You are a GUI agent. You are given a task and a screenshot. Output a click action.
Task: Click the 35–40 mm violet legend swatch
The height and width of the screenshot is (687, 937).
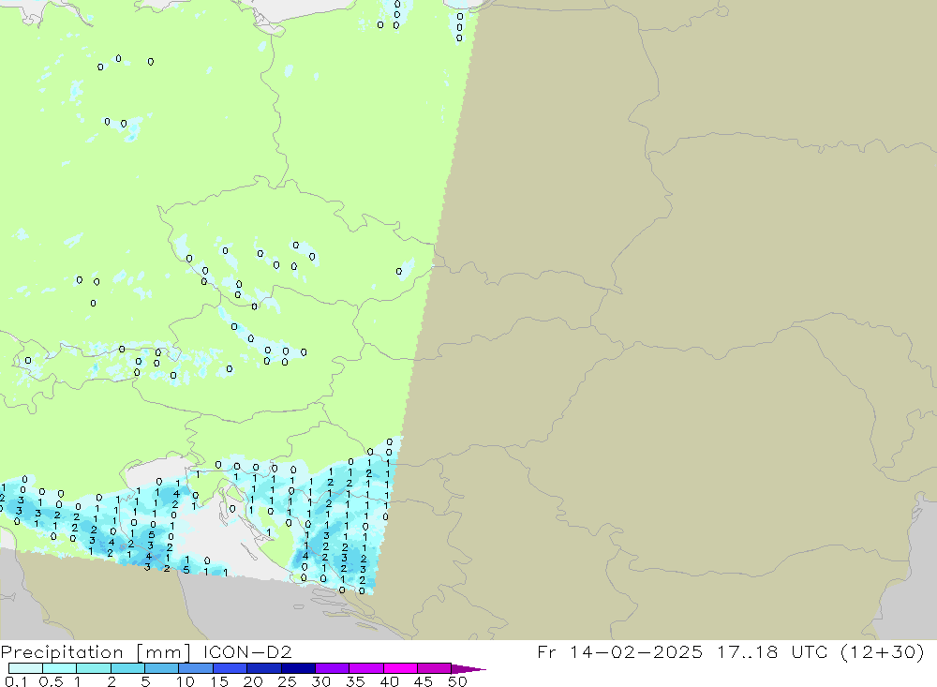point(365,668)
